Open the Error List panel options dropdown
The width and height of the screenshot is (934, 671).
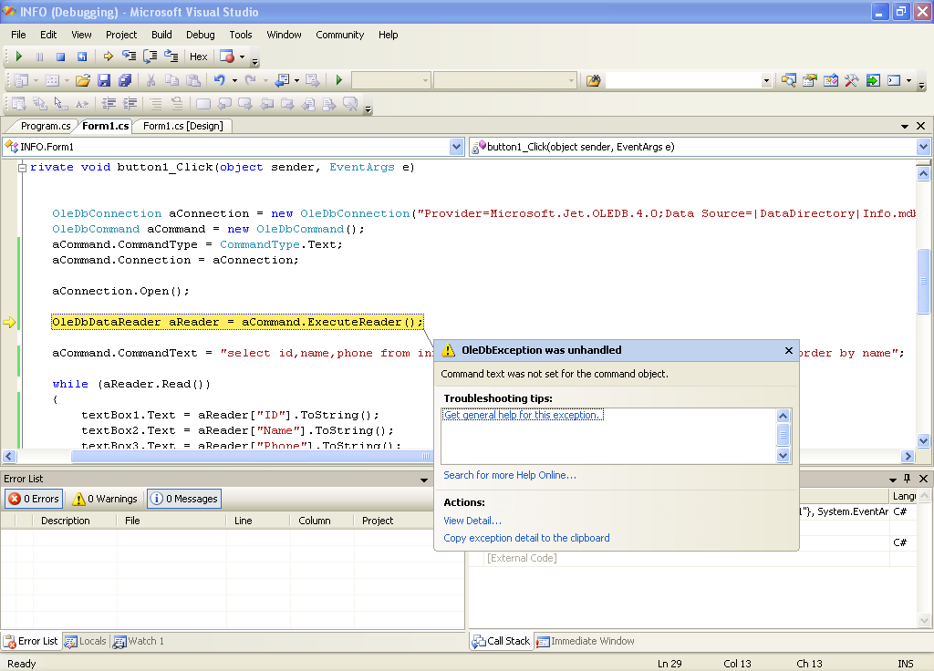423,480
